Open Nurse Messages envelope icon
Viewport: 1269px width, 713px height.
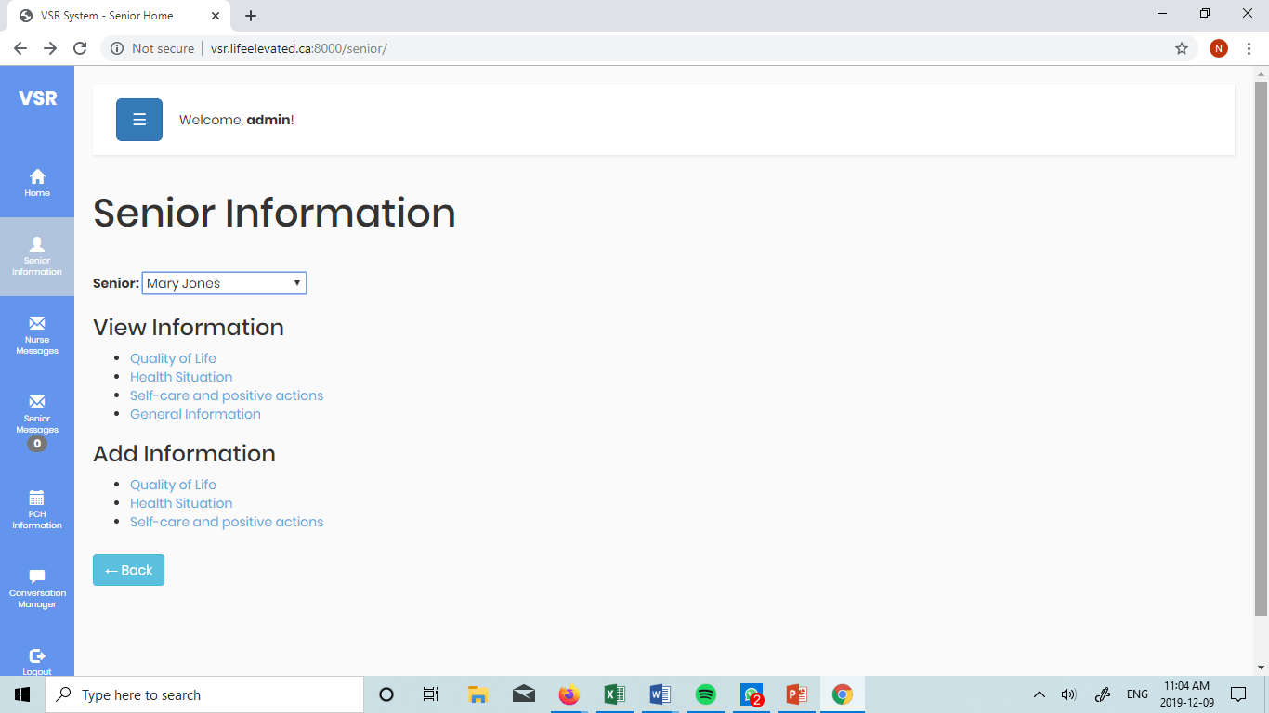pos(37,323)
